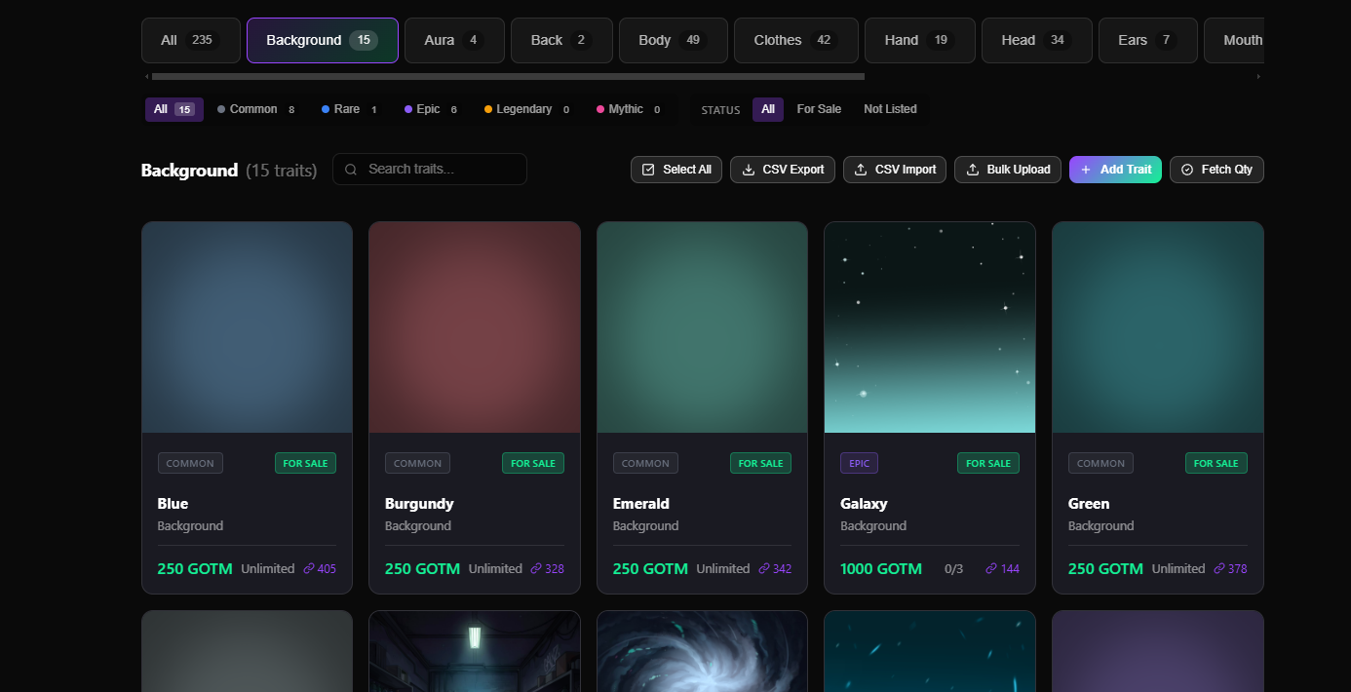Click the Add Trait button
This screenshot has height=692, width=1351.
[x=1114, y=170]
